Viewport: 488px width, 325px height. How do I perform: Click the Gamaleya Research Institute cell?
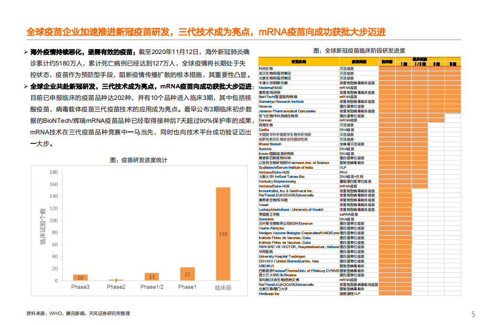point(282,101)
